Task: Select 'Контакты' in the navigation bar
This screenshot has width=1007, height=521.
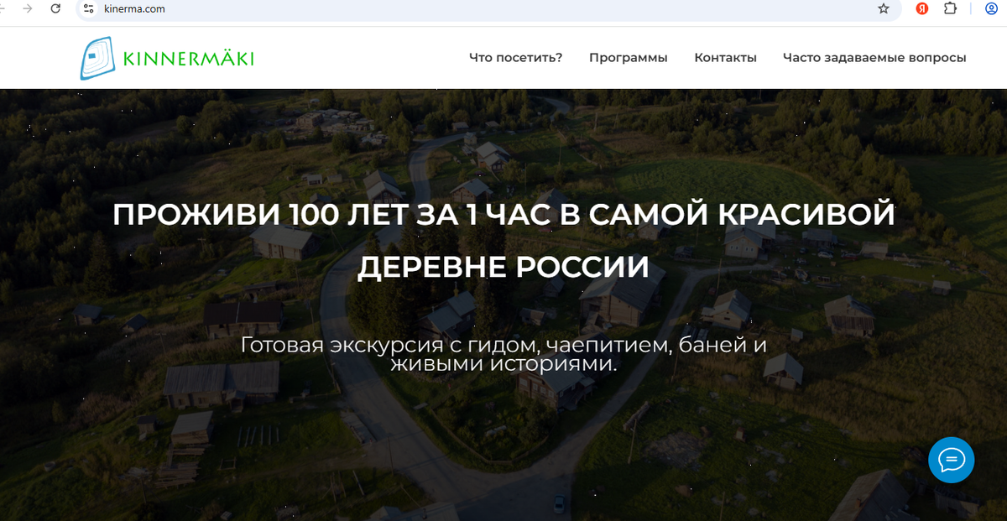Action: (x=725, y=57)
